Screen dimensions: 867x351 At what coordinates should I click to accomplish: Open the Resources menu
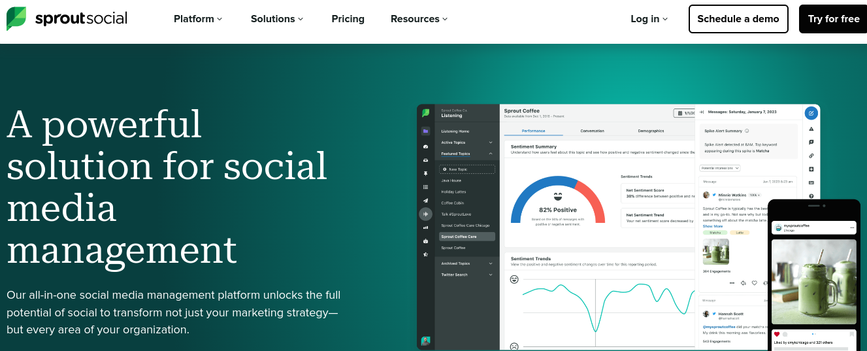tap(419, 19)
